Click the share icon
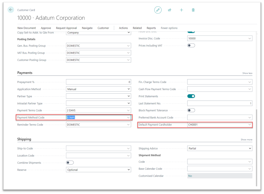This screenshot has width=264, height=194. click(x=170, y=10)
